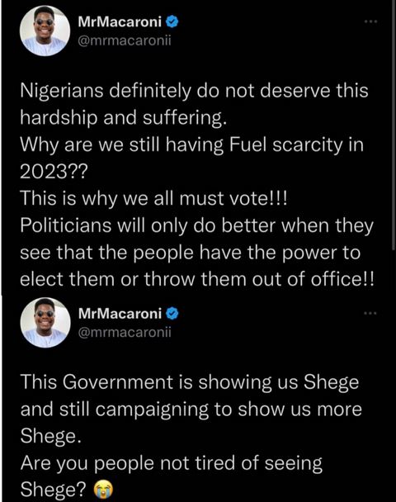Open MrMacaroni display name on the second tweet
This screenshot has width=396, height=502.
120,314
